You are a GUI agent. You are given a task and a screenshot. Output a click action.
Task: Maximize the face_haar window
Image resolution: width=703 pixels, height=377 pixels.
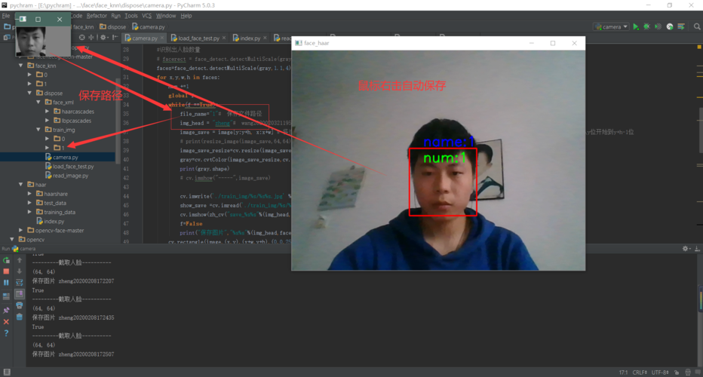[553, 43]
